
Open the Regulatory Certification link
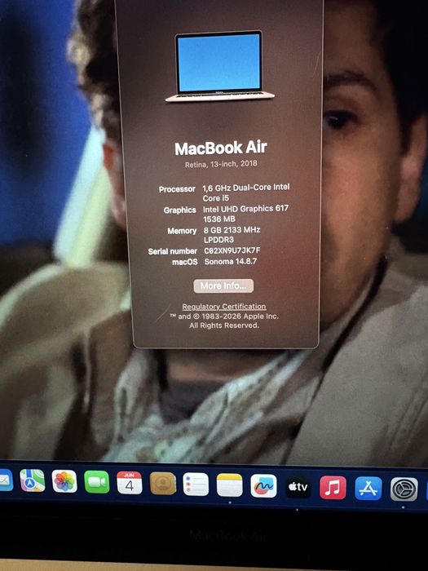(224, 307)
